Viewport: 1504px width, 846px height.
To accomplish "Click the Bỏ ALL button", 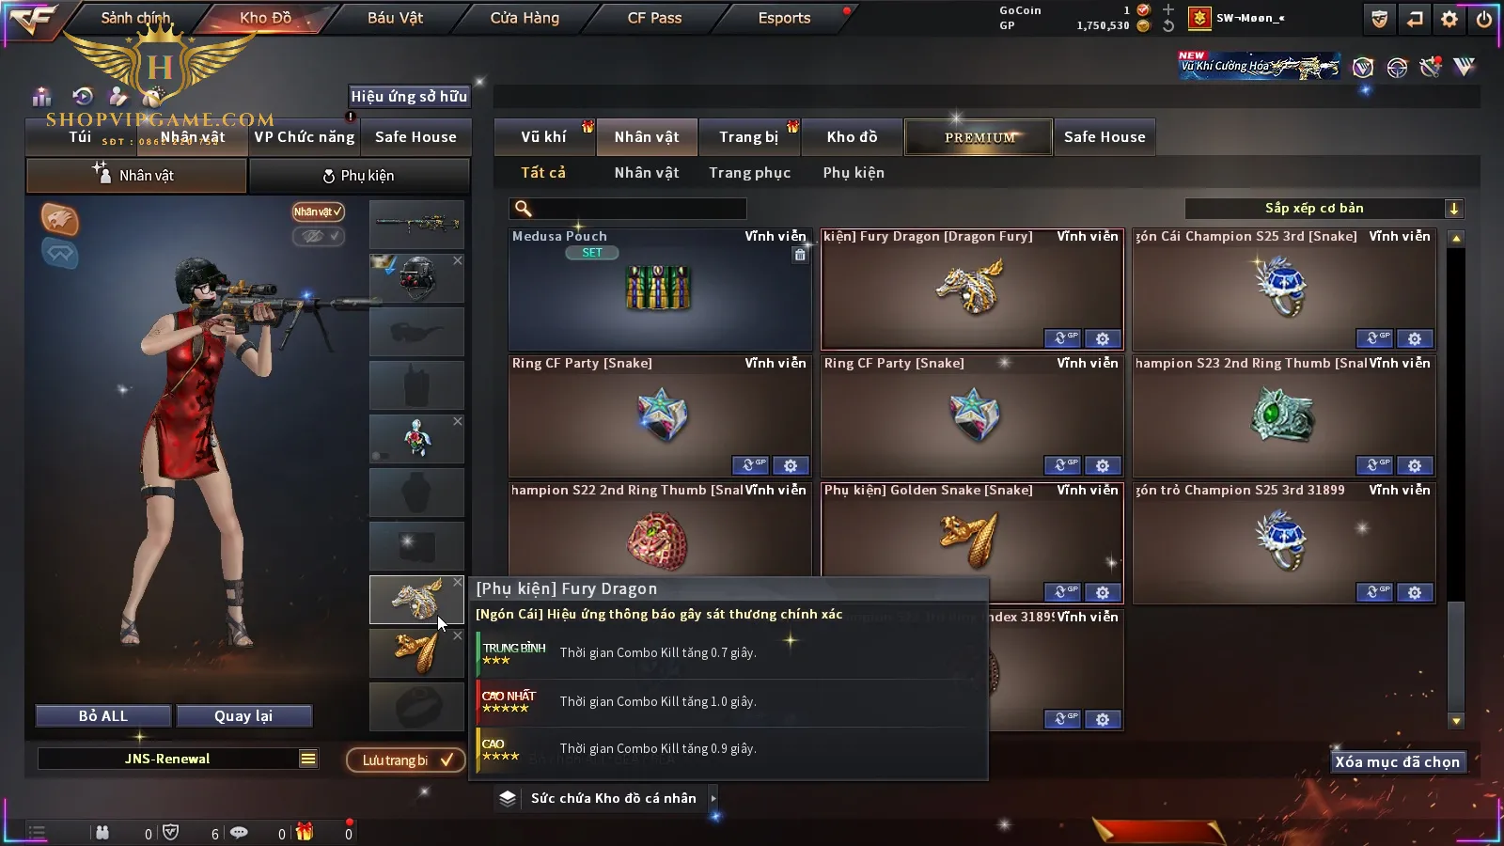I will (103, 716).
